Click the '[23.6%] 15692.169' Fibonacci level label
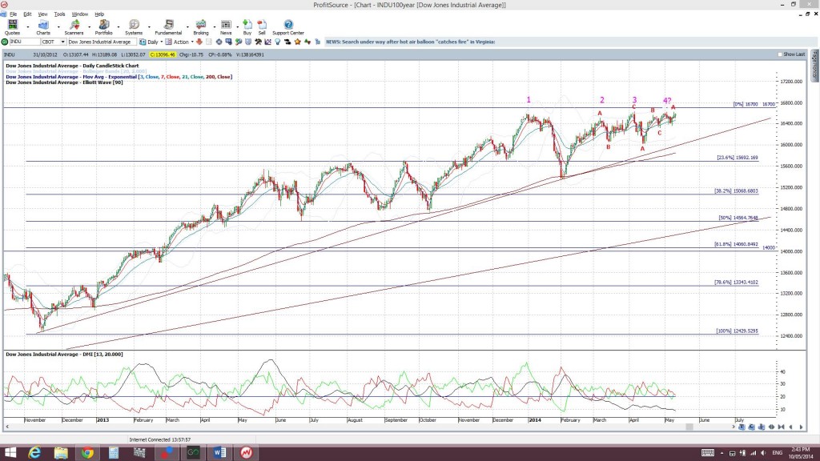 737,158
